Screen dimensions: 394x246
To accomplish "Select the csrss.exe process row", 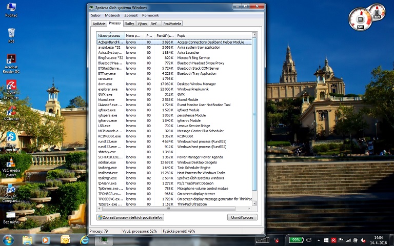I will pos(174,78).
